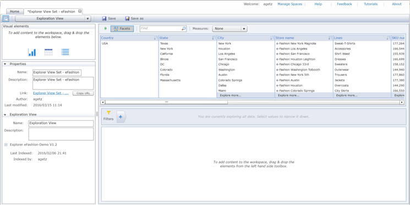Click the magnifier icon in Find box
Image resolution: width=410 pixels, height=205 pixels.
[184, 29]
